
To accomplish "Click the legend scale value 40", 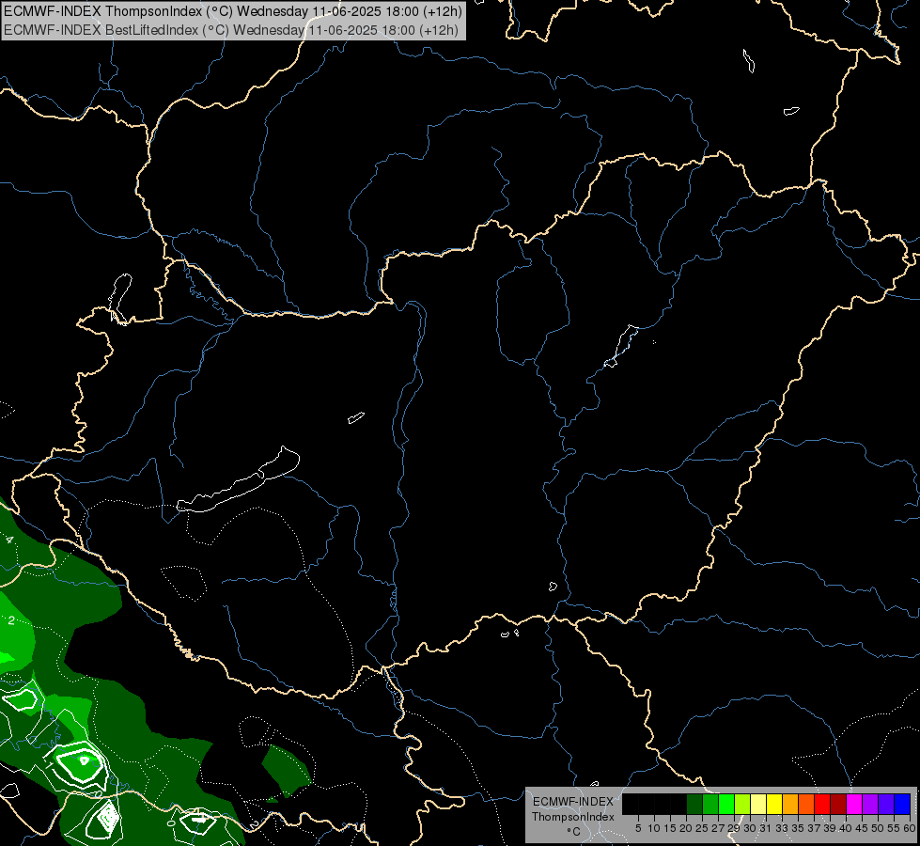I will coord(846,828).
